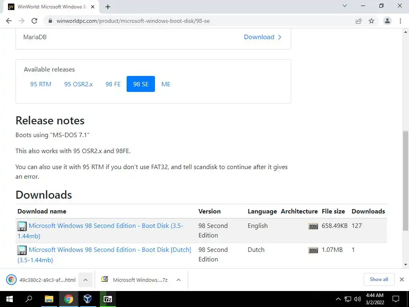
Task: Click the scrollbar up arrow
Action: point(405,32)
